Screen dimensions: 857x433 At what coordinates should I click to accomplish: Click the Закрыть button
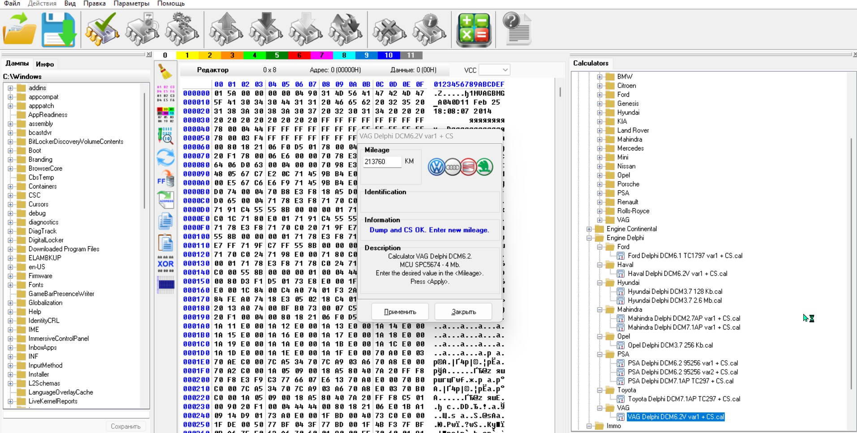[463, 312]
